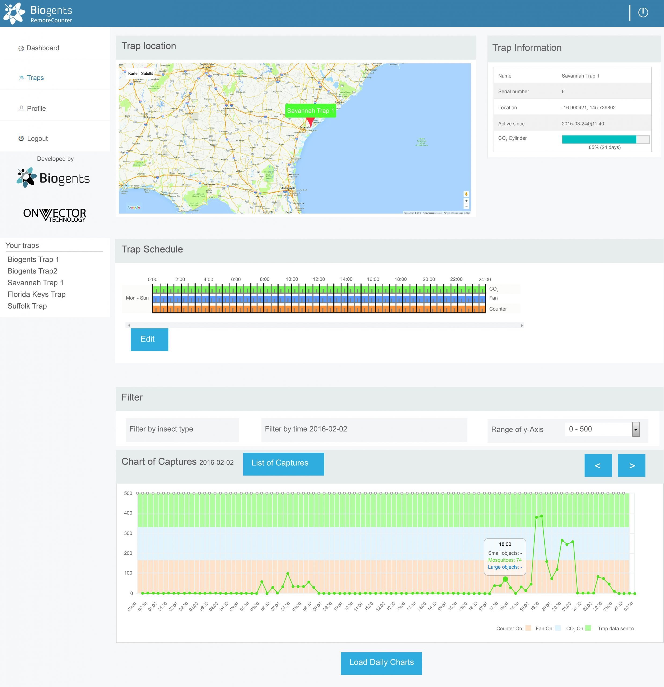This screenshot has height=687, width=664.
Task: Expand Filter by insect type
Action: point(182,429)
